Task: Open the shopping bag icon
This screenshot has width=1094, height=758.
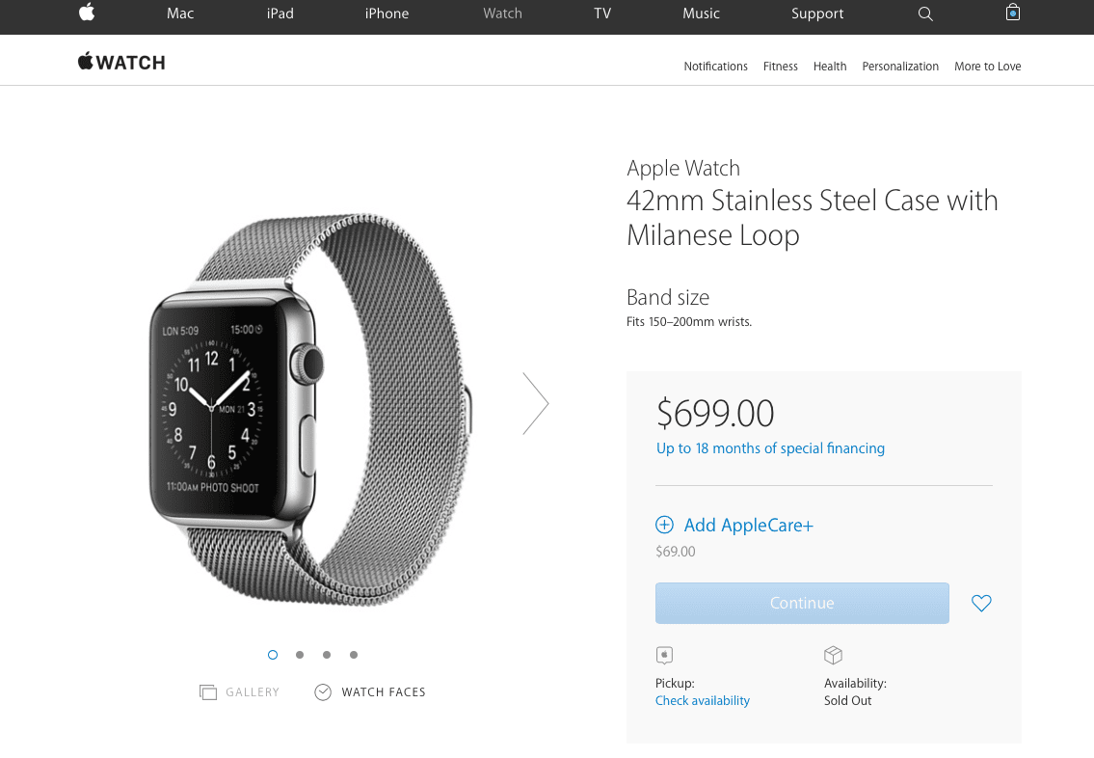Action: (1013, 13)
